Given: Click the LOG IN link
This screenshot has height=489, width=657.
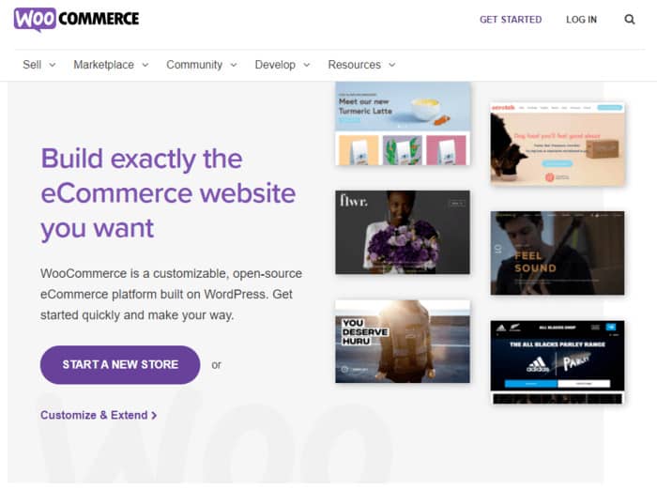Looking at the screenshot, I should (581, 20).
